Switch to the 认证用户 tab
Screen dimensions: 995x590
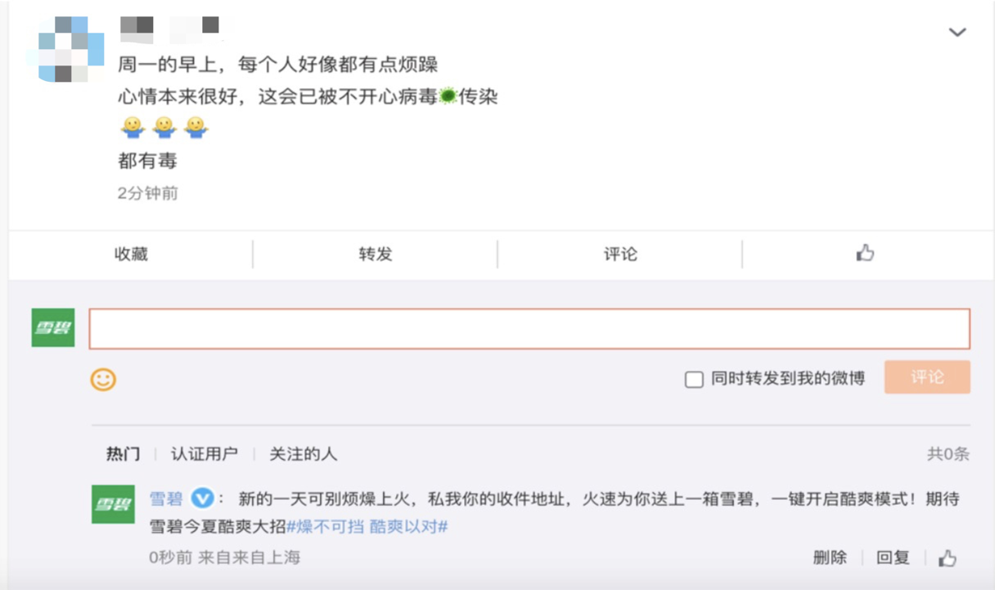(x=204, y=454)
